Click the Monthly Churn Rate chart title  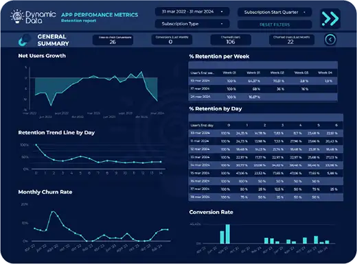click(x=45, y=192)
